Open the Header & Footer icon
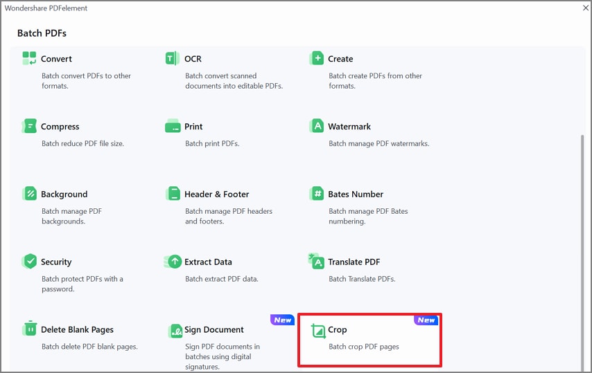592x373 pixels. tap(173, 194)
